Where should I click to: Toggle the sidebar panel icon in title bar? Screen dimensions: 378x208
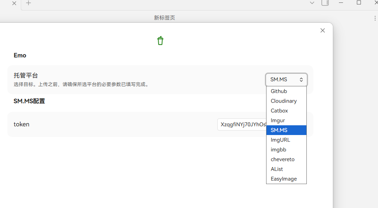(x=325, y=3)
